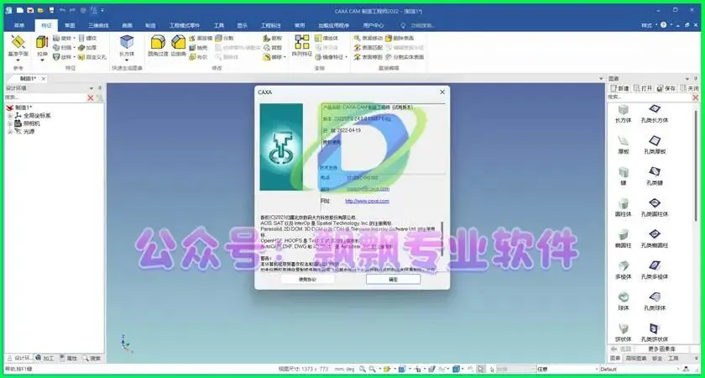Switch to the 草图 ribbon tab

[x=70, y=26]
